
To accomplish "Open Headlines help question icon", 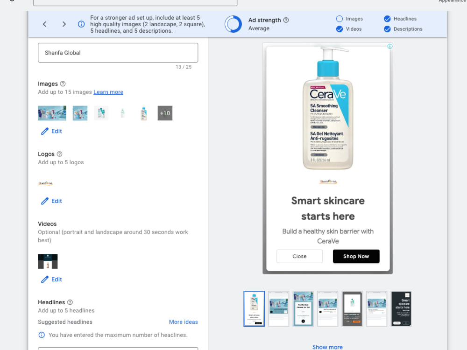I will pos(70,302).
